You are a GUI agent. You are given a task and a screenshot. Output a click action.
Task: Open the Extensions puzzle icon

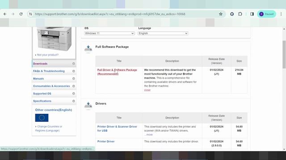point(240,14)
